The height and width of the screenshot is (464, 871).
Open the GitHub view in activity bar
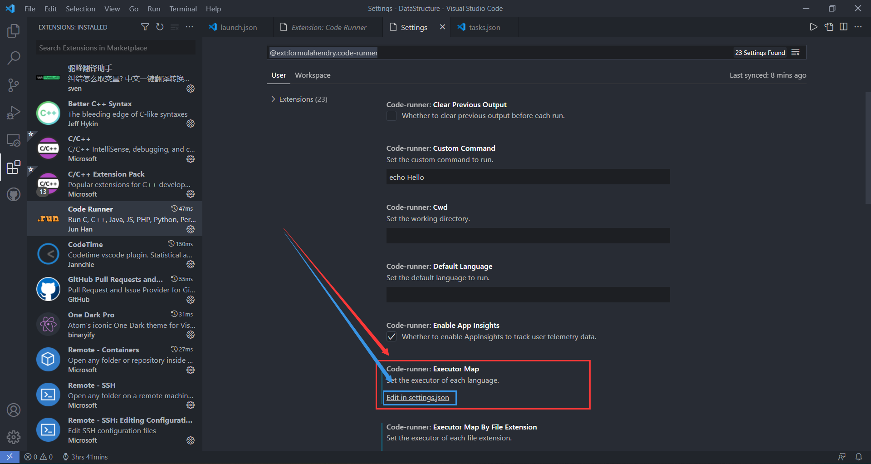[14, 195]
